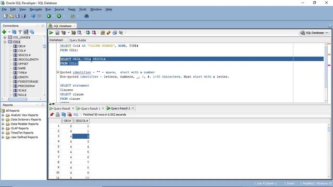Expand Data Dictionary Reports folder
This screenshot has height=187, width=333.
(3, 119)
